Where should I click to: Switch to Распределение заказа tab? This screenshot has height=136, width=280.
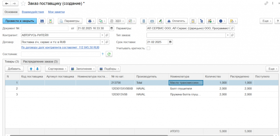point(40,62)
